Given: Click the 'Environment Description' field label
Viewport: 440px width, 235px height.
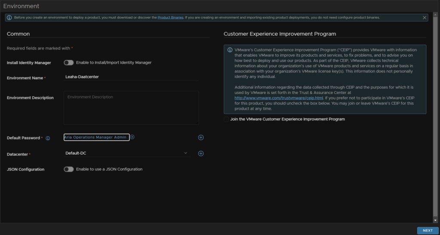Looking at the screenshot, I should [30, 98].
